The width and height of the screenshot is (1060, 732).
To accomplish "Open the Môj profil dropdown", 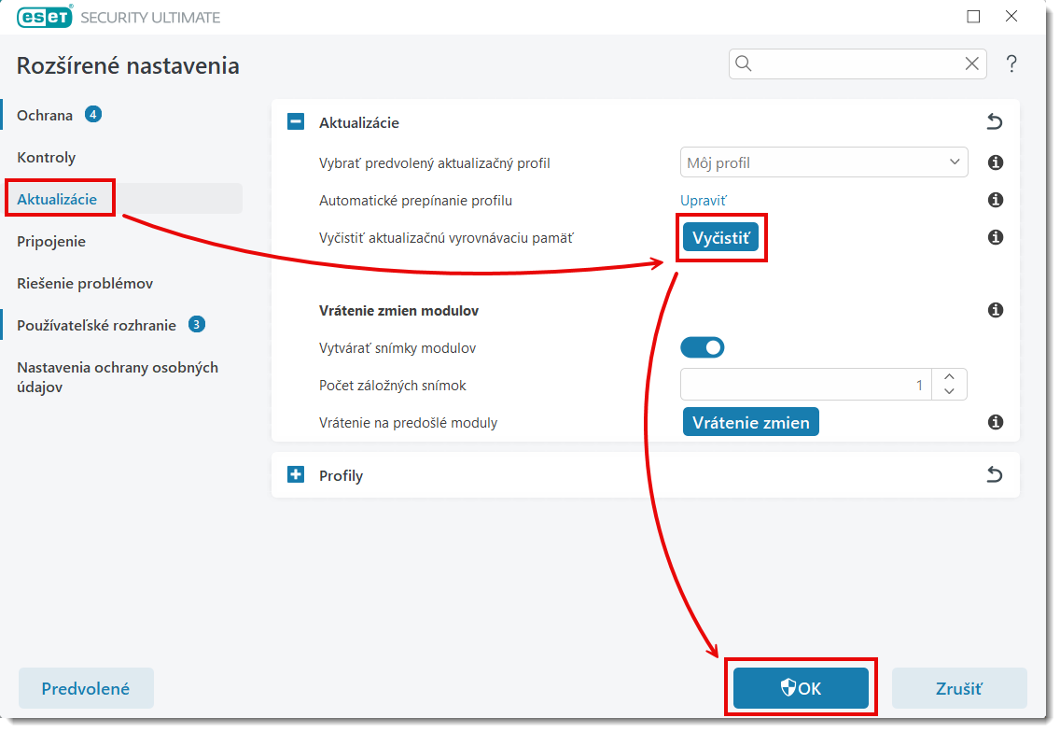I will [824, 162].
